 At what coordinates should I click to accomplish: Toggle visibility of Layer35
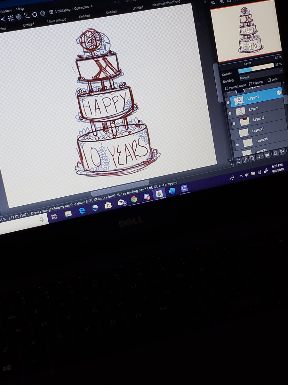237,144
